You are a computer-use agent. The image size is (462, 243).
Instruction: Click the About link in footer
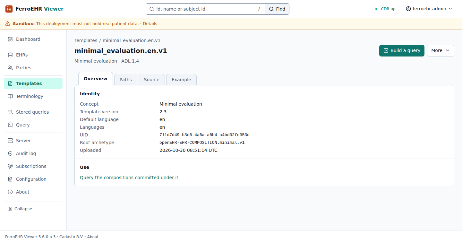pyautogui.click(x=93, y=237)
